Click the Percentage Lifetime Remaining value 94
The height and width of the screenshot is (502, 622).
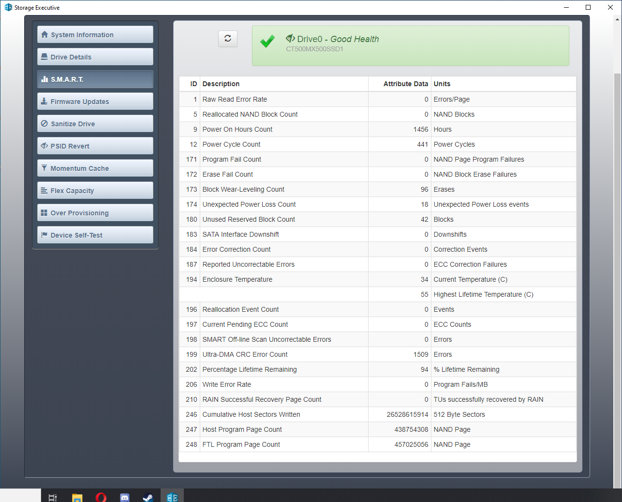coord(425,369)
